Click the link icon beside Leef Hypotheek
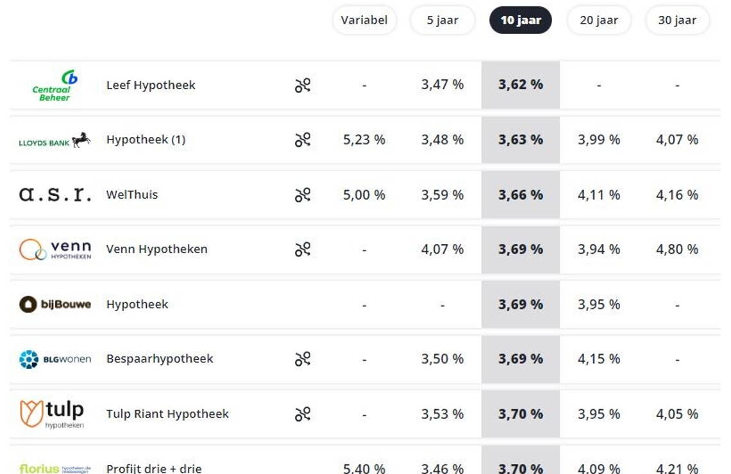Viewport: 731px width, 474px height. point(303,85)
